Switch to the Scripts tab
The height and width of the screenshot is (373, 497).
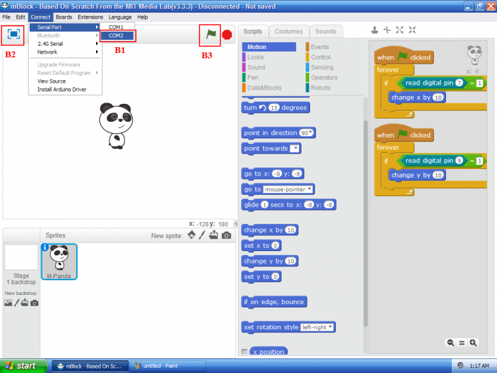pyautogui.click(x=252, y=31)
